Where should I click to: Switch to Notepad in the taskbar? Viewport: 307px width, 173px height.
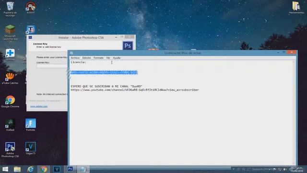[83, 169]
